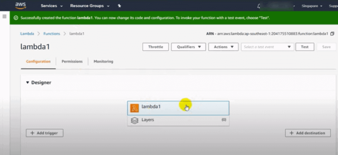The width and height of the screenshot is (338, 155).
Task: Click the Throttle button
Action: pos(156,47)
